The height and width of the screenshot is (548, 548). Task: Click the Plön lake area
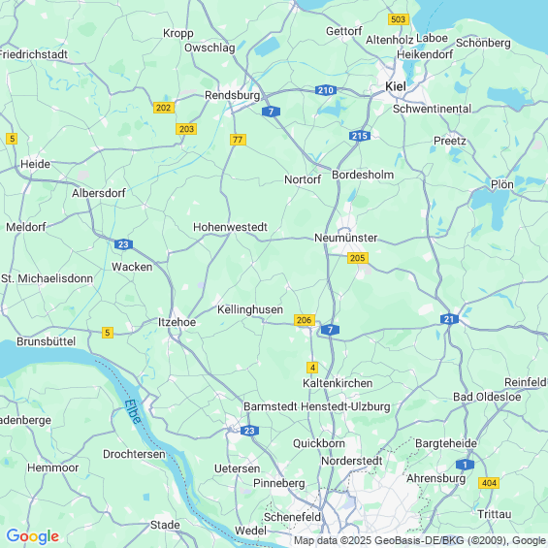[491, 207]
